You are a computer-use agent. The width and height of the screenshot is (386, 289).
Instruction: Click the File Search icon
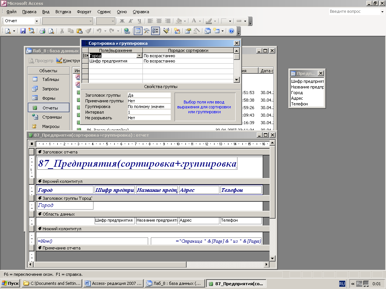32,31
